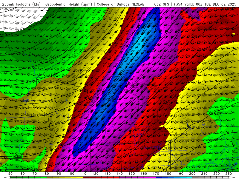Click the 130 value on the color scale
Image resolution: width=239 pixels, height=179 pixels.
pos(108,174)
